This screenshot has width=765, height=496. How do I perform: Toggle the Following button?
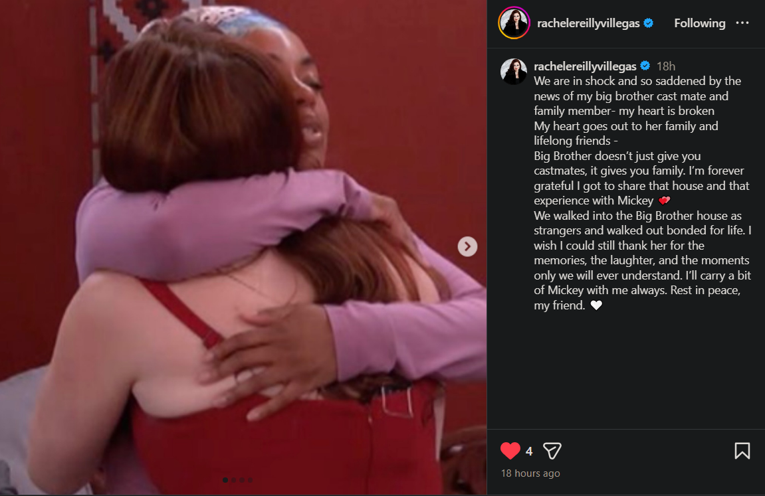pyautogui.click(x=700, y=23)
